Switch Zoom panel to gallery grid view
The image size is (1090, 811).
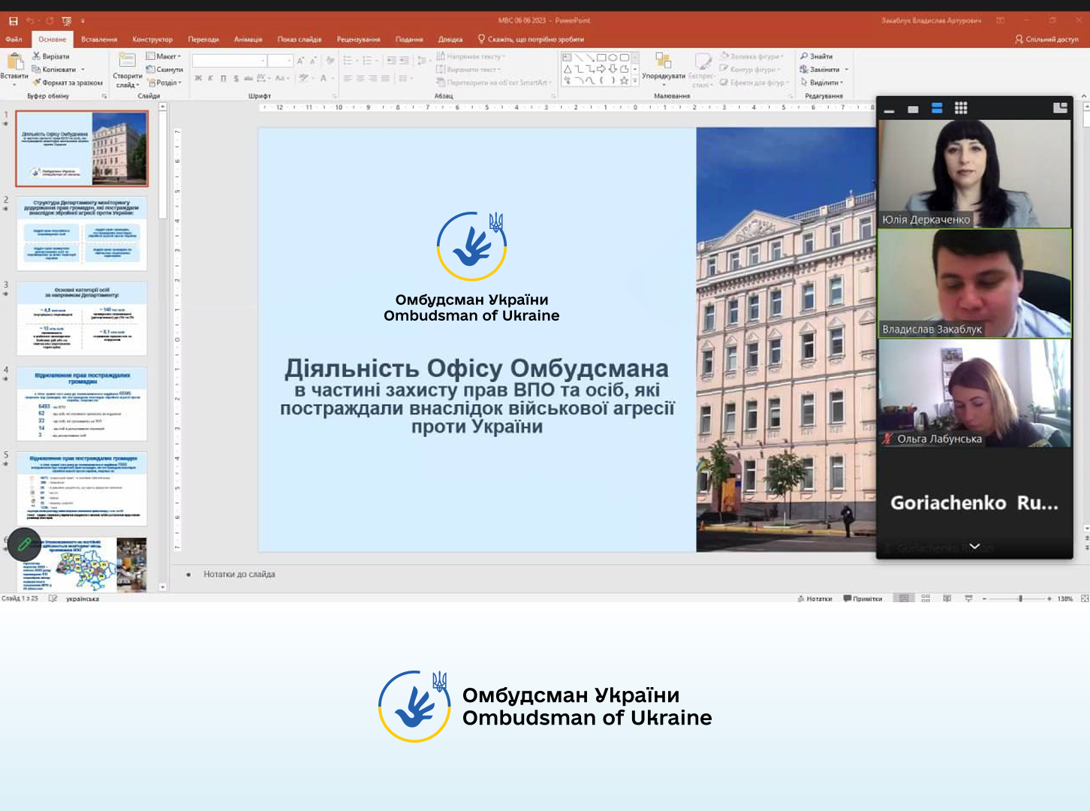(x=961, y=108)
